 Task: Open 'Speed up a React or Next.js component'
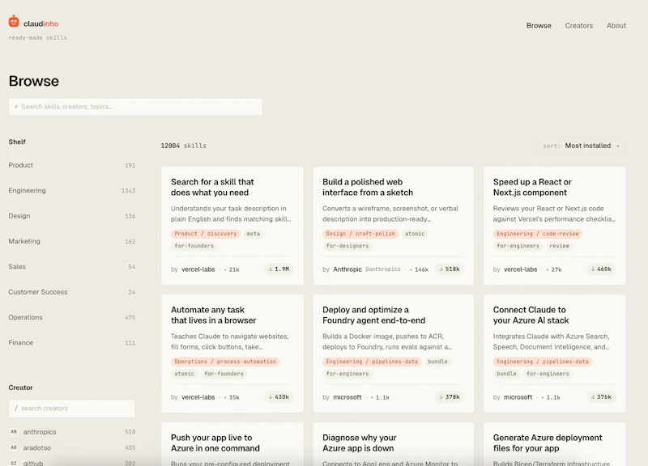point(532,188)
